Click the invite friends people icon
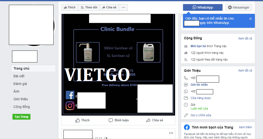 (186, 46)
